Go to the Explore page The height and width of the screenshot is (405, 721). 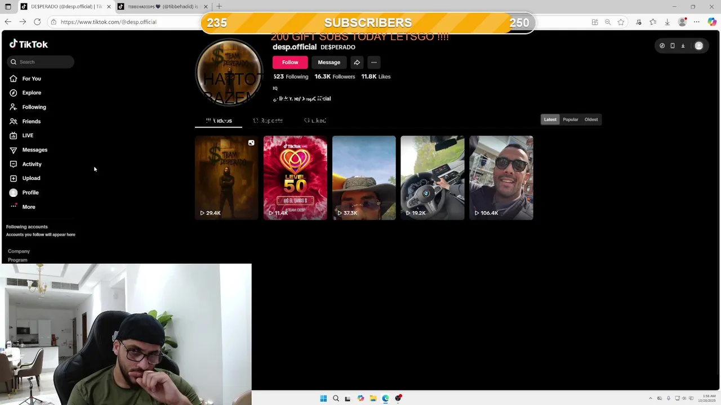pos(32,93)
